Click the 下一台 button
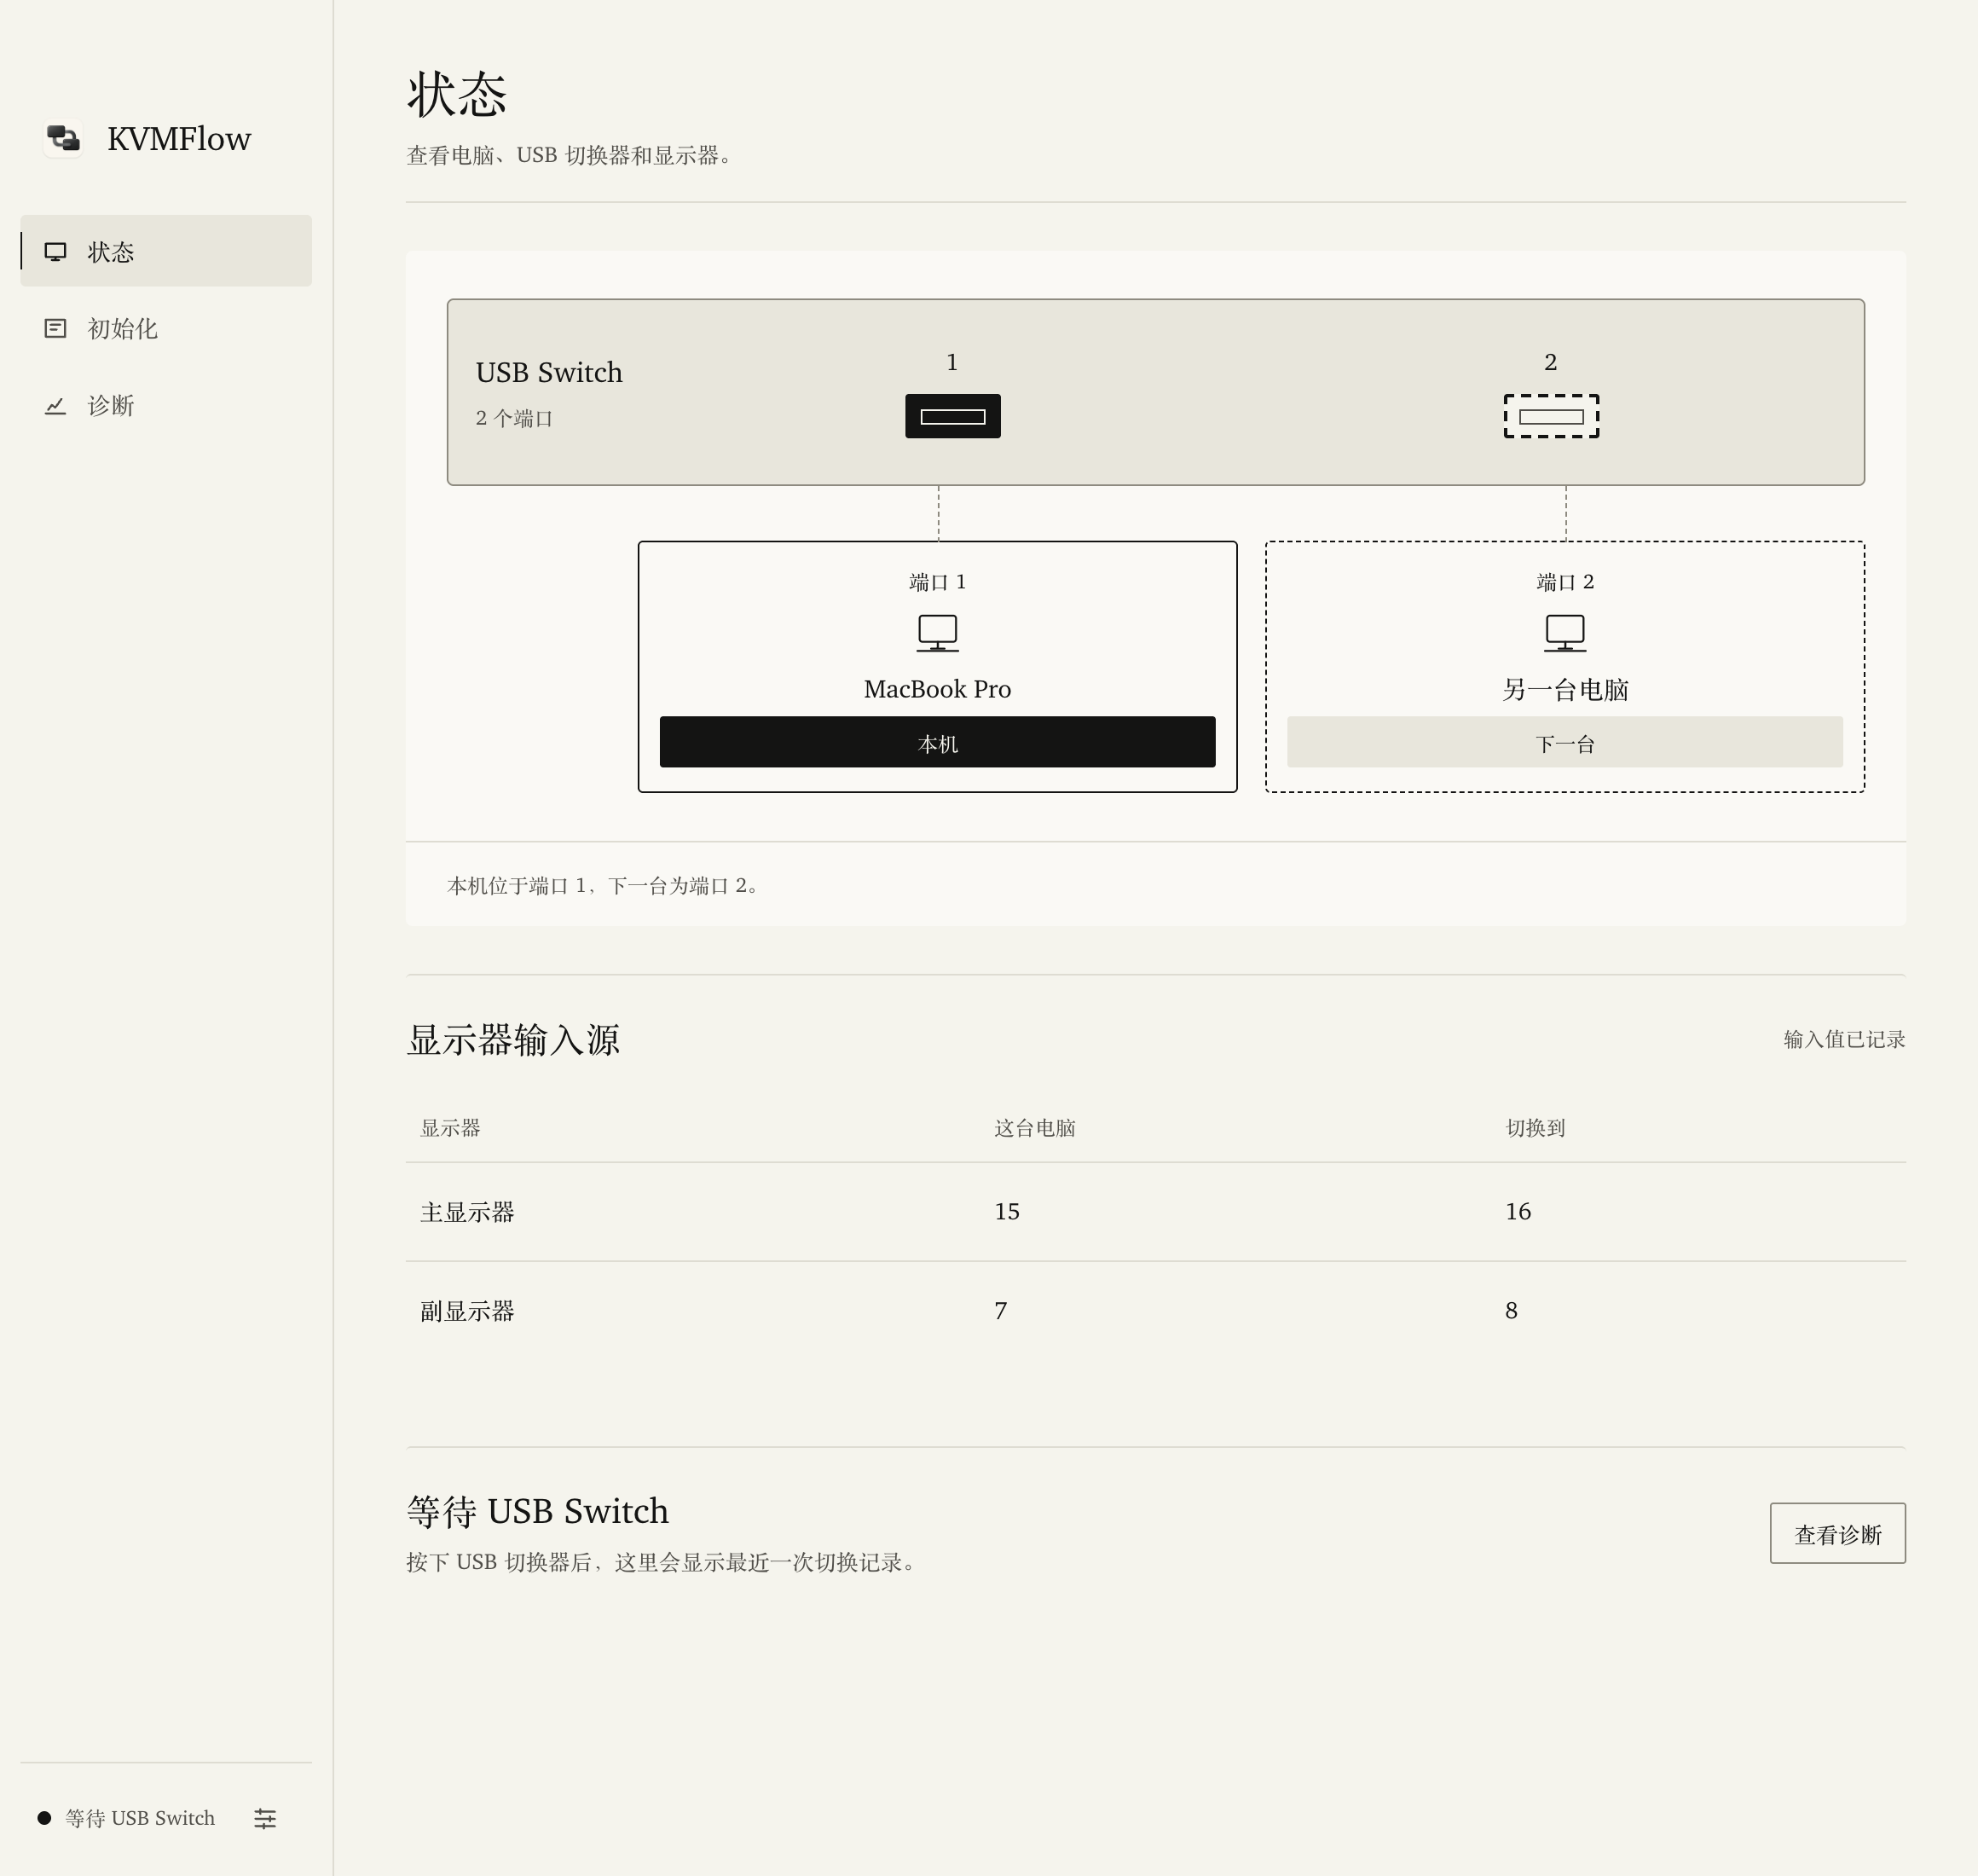 point(1565,742)
